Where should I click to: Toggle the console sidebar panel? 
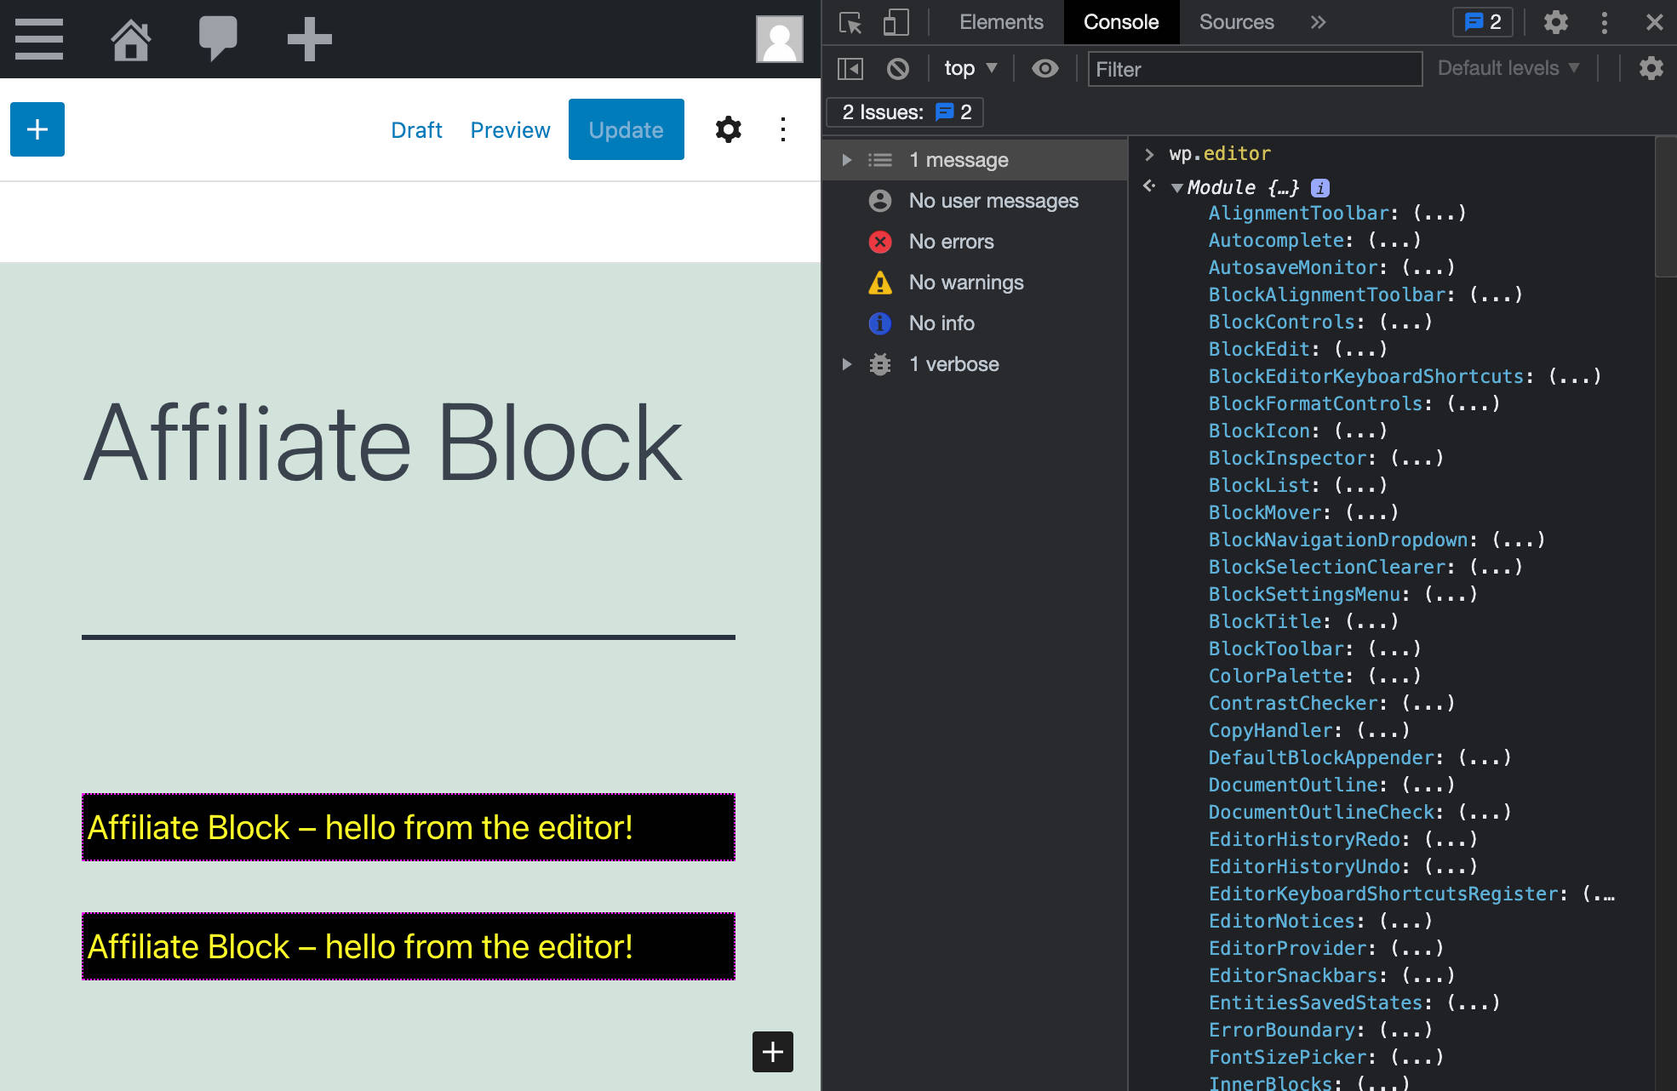[850, 68]
